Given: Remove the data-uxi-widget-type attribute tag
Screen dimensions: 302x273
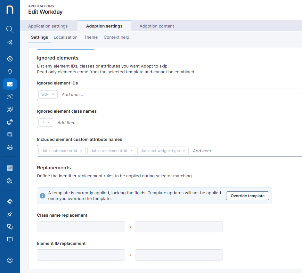Looking at the screenshot, I should [184, 151].
